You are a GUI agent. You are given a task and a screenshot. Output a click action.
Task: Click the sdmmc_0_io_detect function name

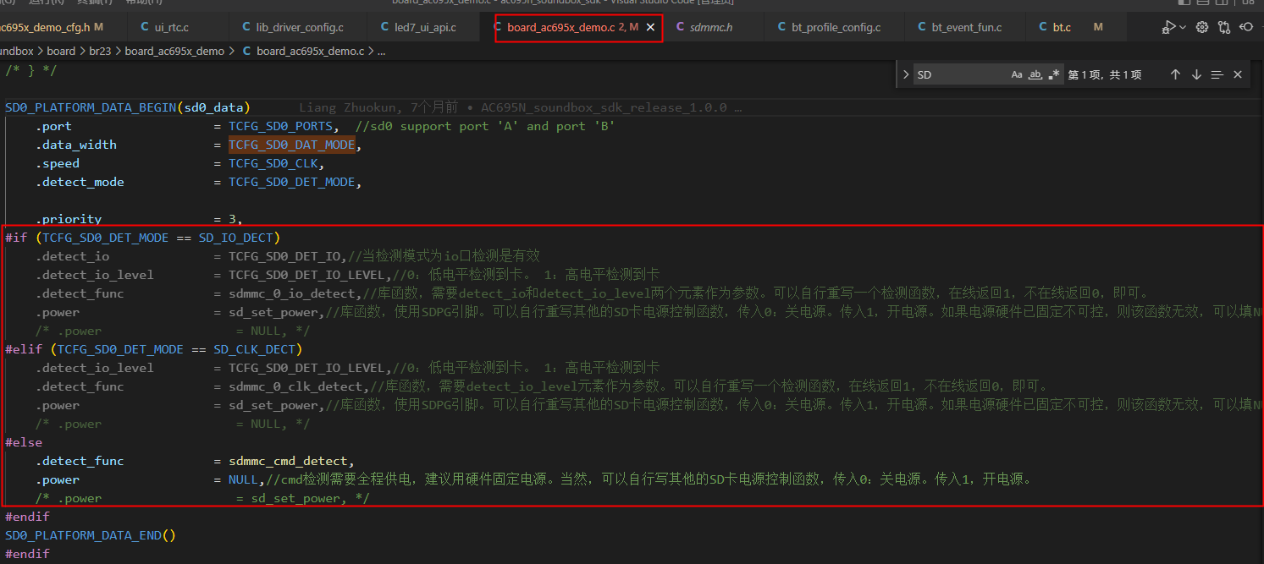pos(292,293)
